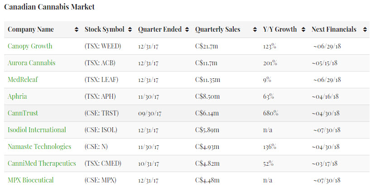Open Aurora Cannabis company page
The image size is (370, 187).
[x=31, y=63]
